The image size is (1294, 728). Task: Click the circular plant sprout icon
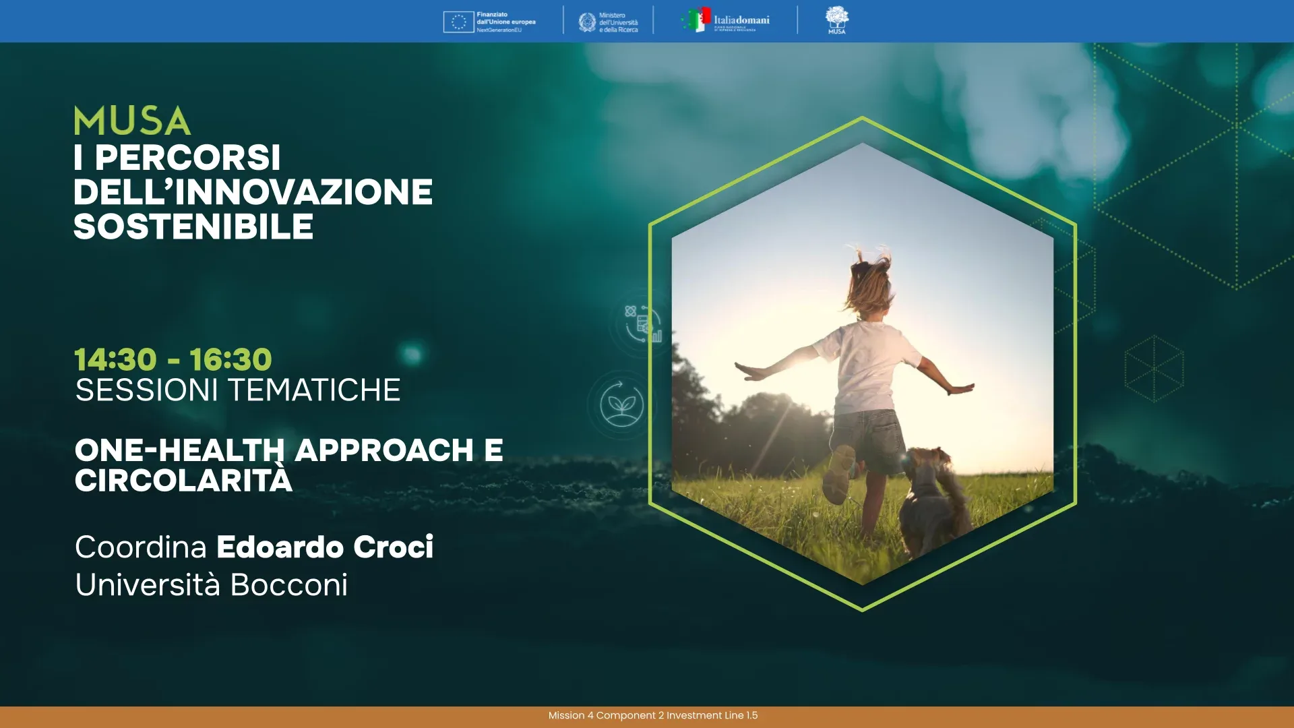coord(621,404)
